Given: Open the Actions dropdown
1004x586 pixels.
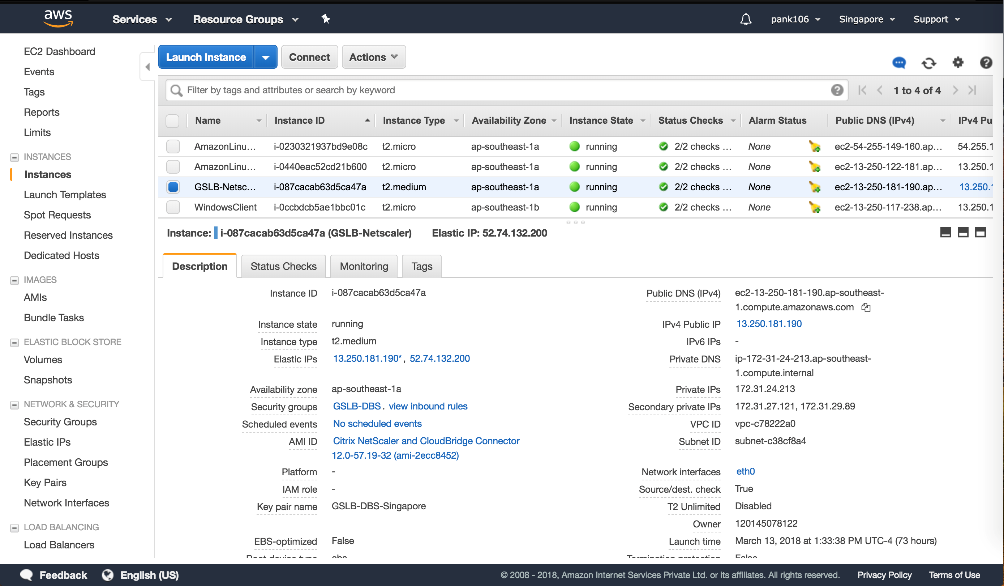Looking at the screenshot, I should pyautogui.click(x=373, y=57).
